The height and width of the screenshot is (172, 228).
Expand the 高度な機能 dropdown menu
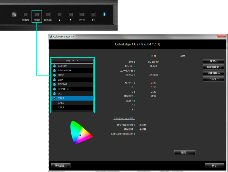tap(214, 67)
